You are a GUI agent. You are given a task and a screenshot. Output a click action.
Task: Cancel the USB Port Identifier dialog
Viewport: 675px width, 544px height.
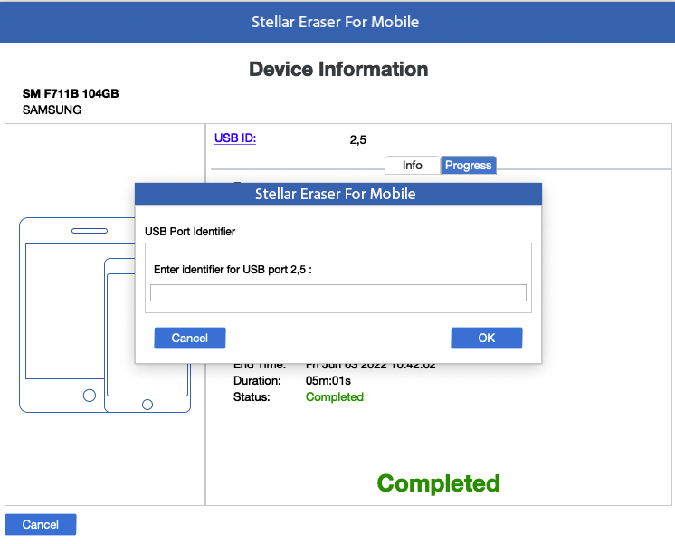pos(190,338)
